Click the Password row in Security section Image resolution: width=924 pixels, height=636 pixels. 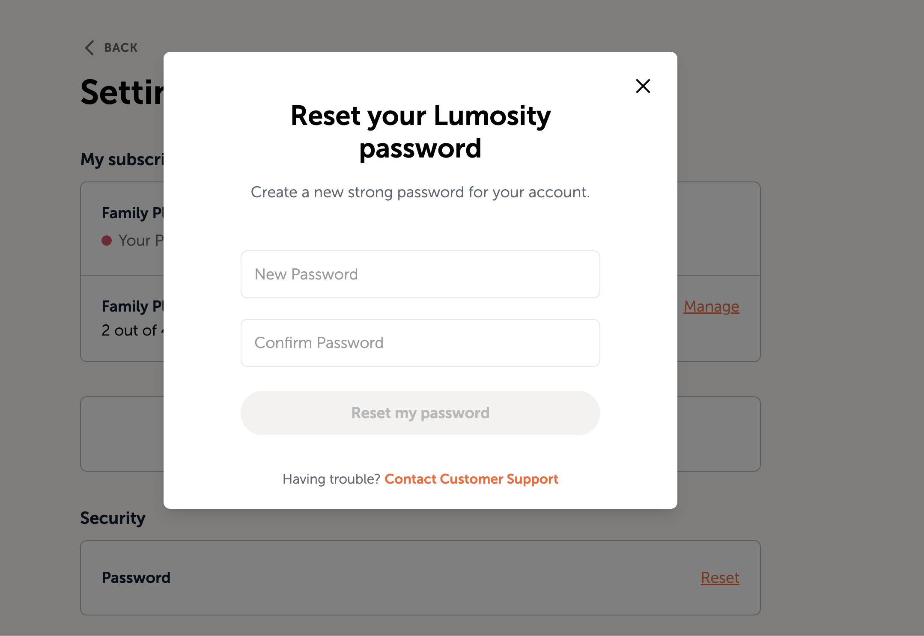click(136, 577)
